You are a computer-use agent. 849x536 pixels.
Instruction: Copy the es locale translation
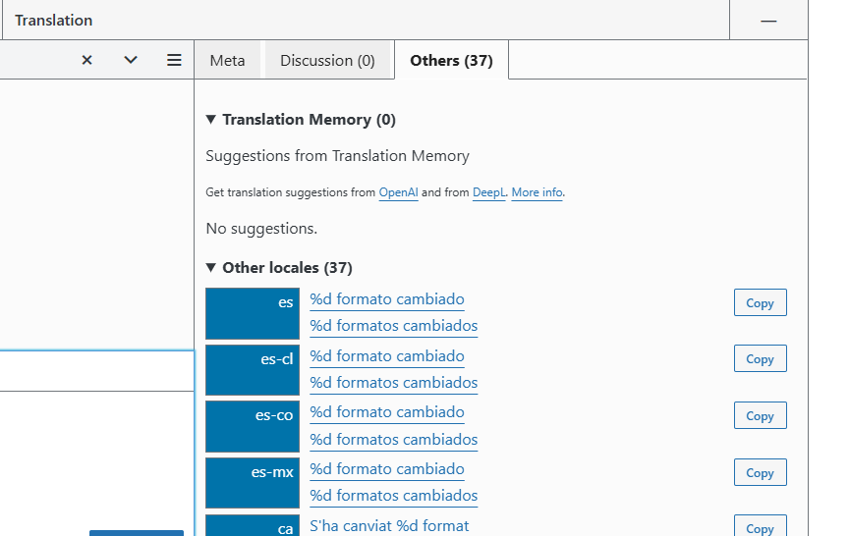[x=760, y=303]
